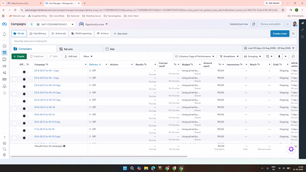Click the Create a view button
Screen dimensions: 306x172
[280, 34]
